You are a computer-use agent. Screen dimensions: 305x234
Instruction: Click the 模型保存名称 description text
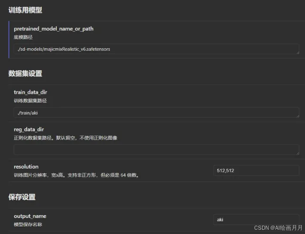28,225
